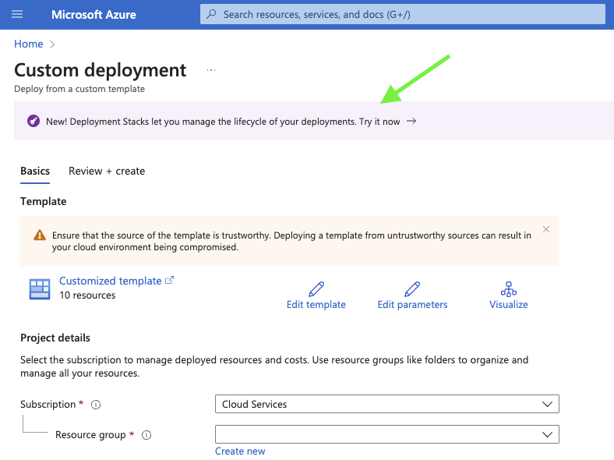Open the ellipsis menu beside Custom deployment
Viewport: 614px width, 460px height.
pos(211,70)
